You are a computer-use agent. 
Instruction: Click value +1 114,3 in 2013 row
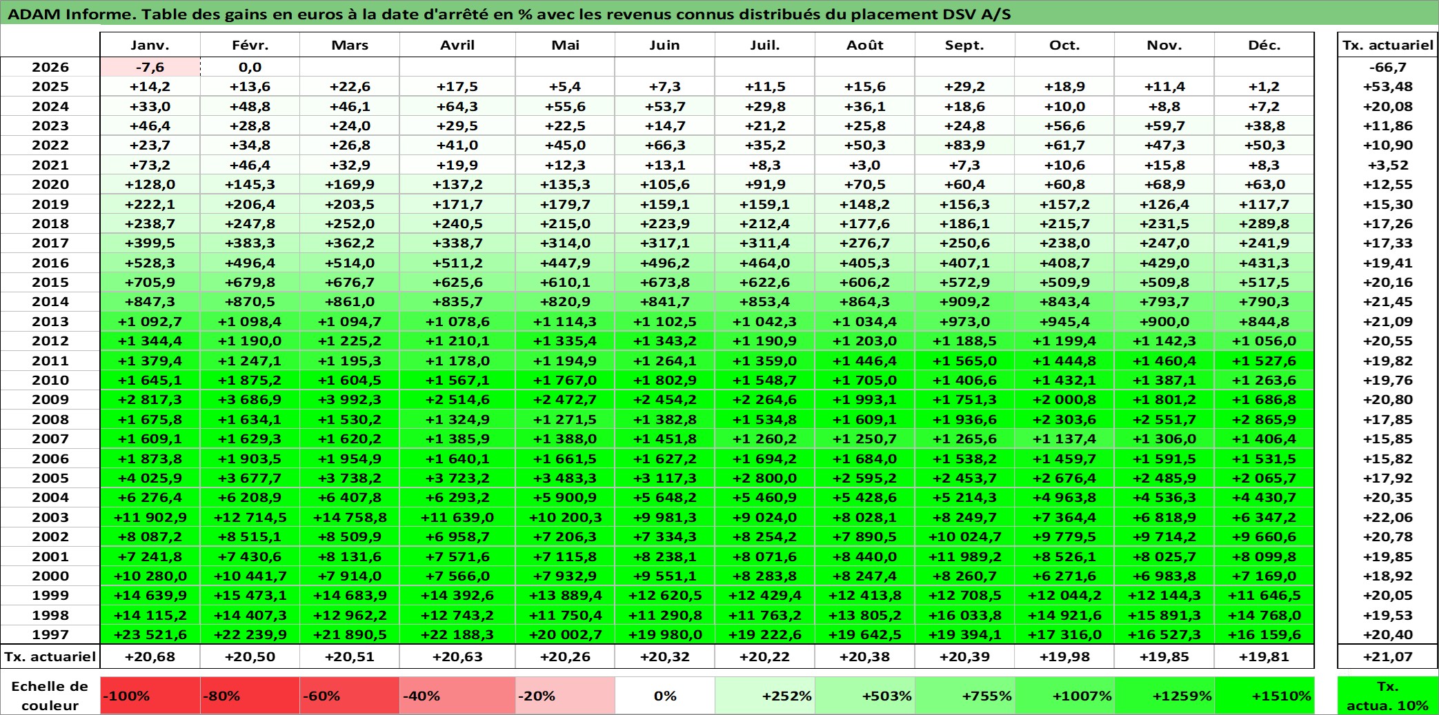point(565,321)
